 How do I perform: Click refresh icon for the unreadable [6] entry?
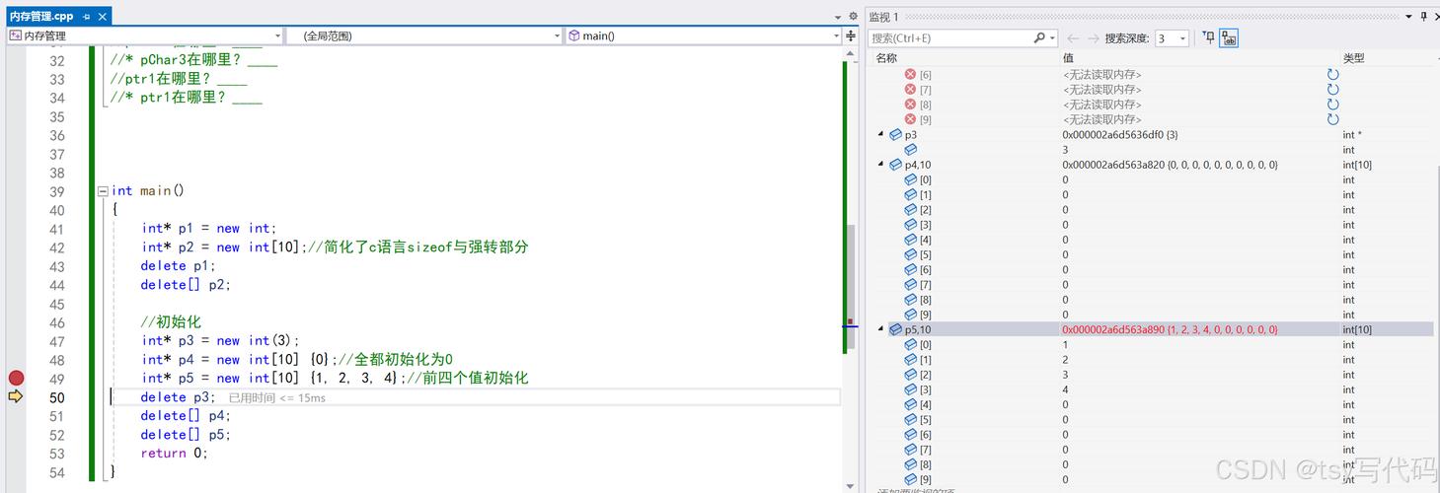pyautogui.click(x=1332, y=75)
